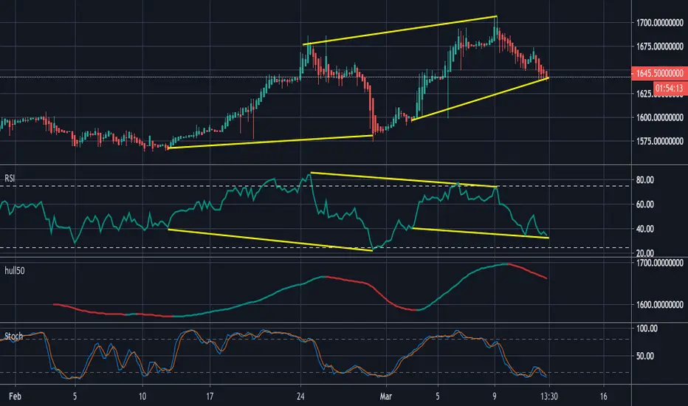This screenshot has width=688, height=406.
Task: Click the RSI 40.00 scale label
Action: pyautogui.click(x=644, y=229)
